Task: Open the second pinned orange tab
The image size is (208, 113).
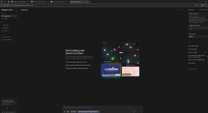Action: [x=9, y=2]
